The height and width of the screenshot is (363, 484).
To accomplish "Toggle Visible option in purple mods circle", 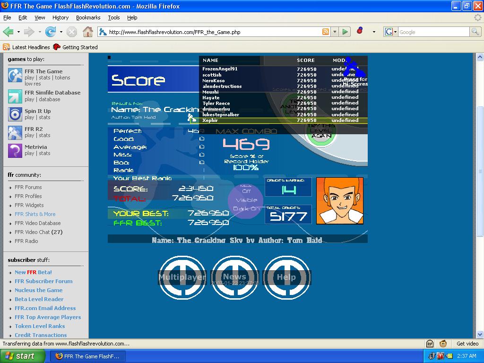I will (x=246, y=200).
